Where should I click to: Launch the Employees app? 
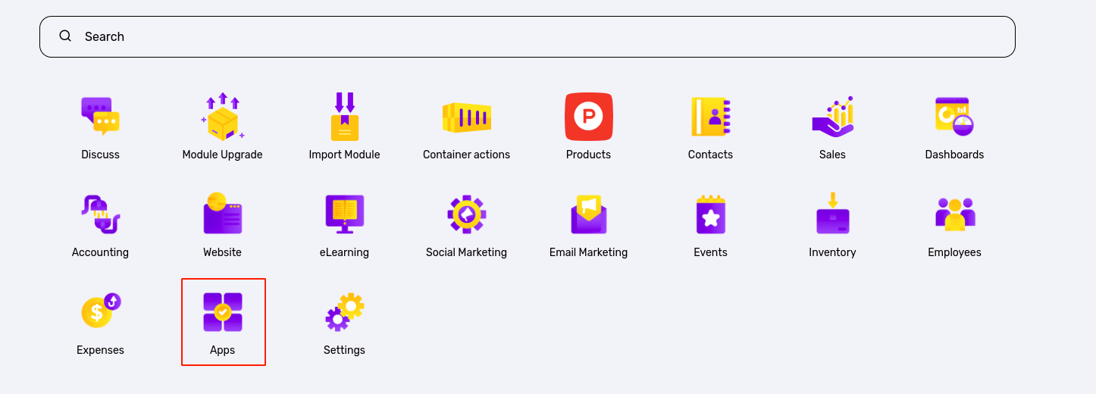954,215
